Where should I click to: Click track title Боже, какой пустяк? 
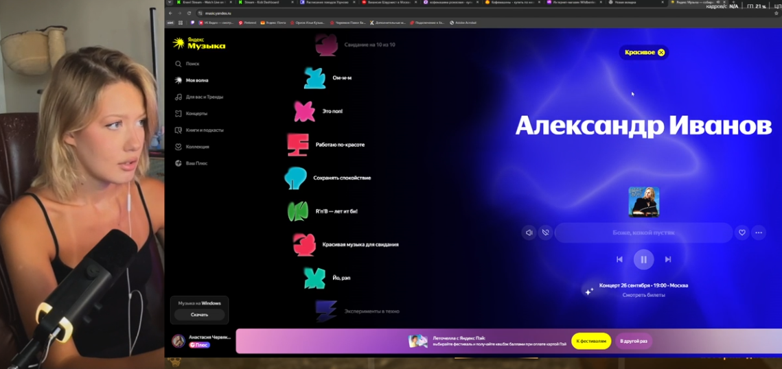(643, 233)
